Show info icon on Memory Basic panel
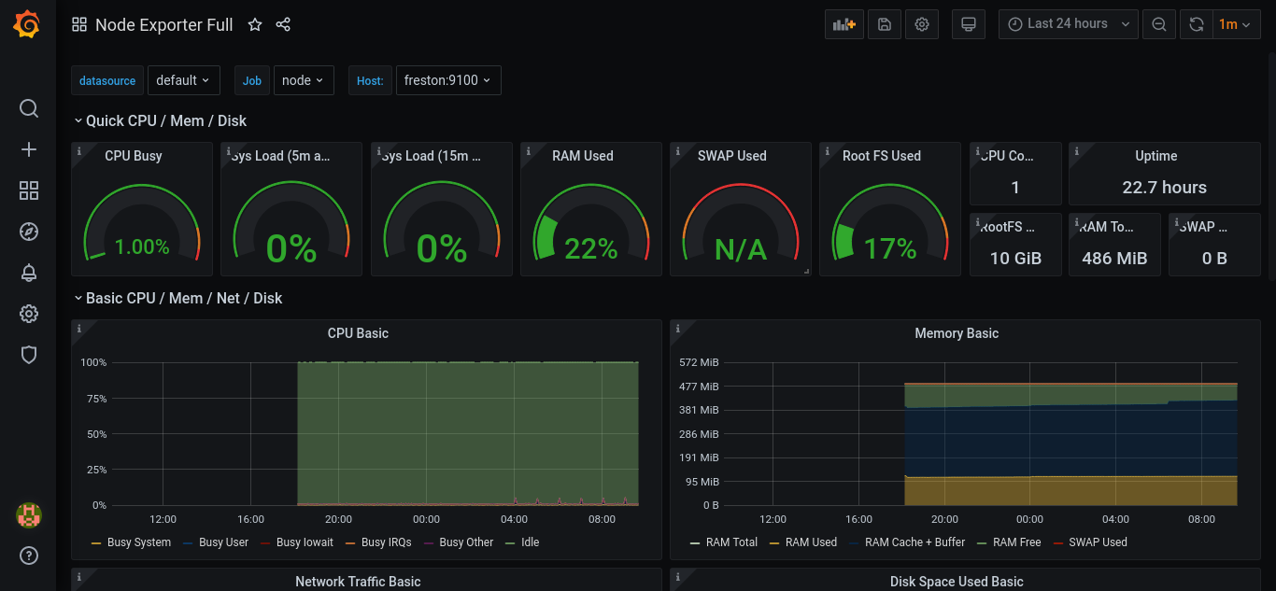Image resolution: width=1276 pixels, height=591 pixels. pos(677,328)
